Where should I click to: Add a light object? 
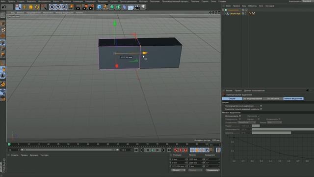click(143, 7)
